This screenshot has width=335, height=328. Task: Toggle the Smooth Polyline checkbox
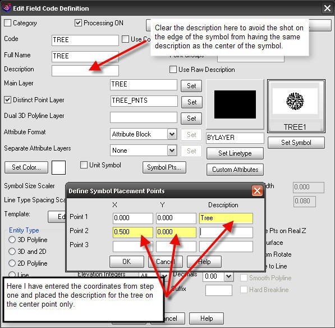244,278
